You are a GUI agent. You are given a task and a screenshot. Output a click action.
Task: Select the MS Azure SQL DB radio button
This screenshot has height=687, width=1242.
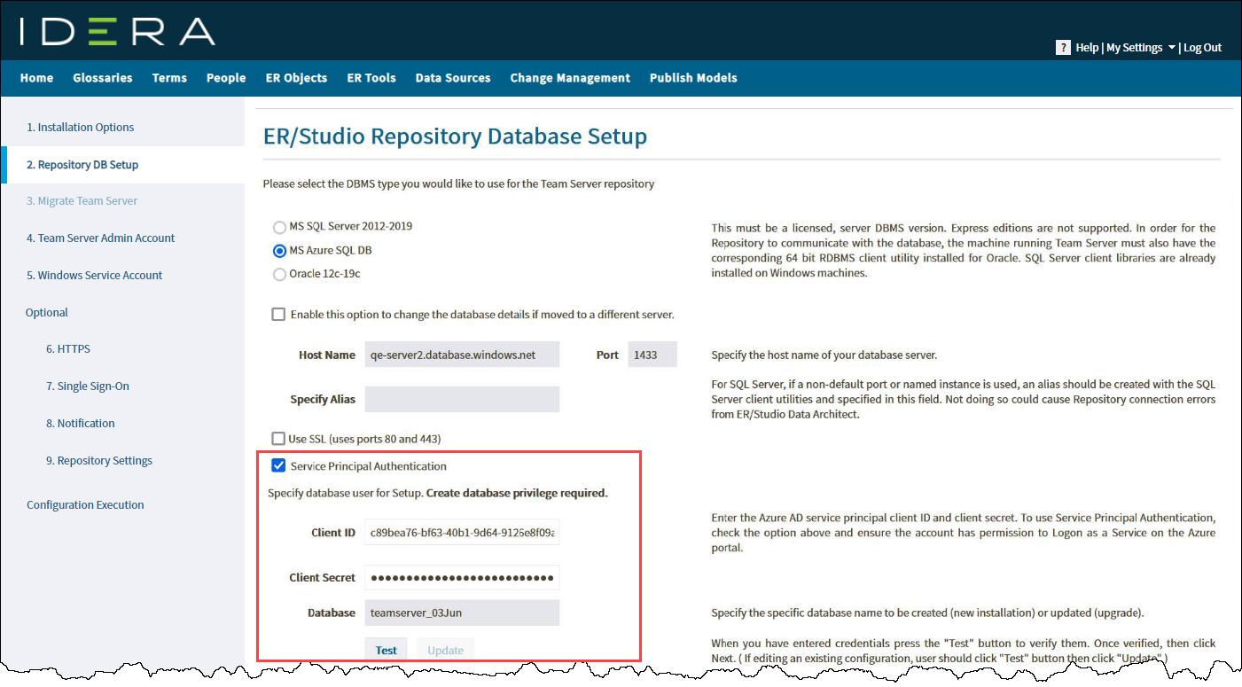pyautogui.click(x=280, y=251)
